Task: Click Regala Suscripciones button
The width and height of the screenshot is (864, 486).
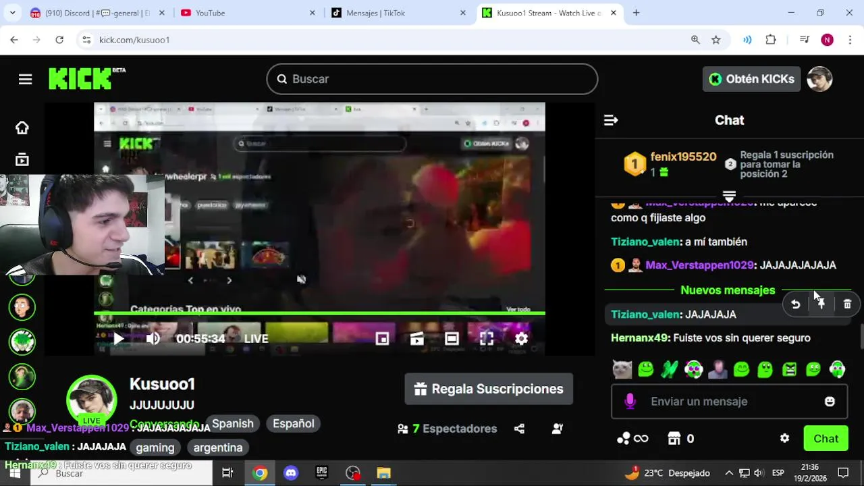Action: pyautogui.click(x=489, y=389)
